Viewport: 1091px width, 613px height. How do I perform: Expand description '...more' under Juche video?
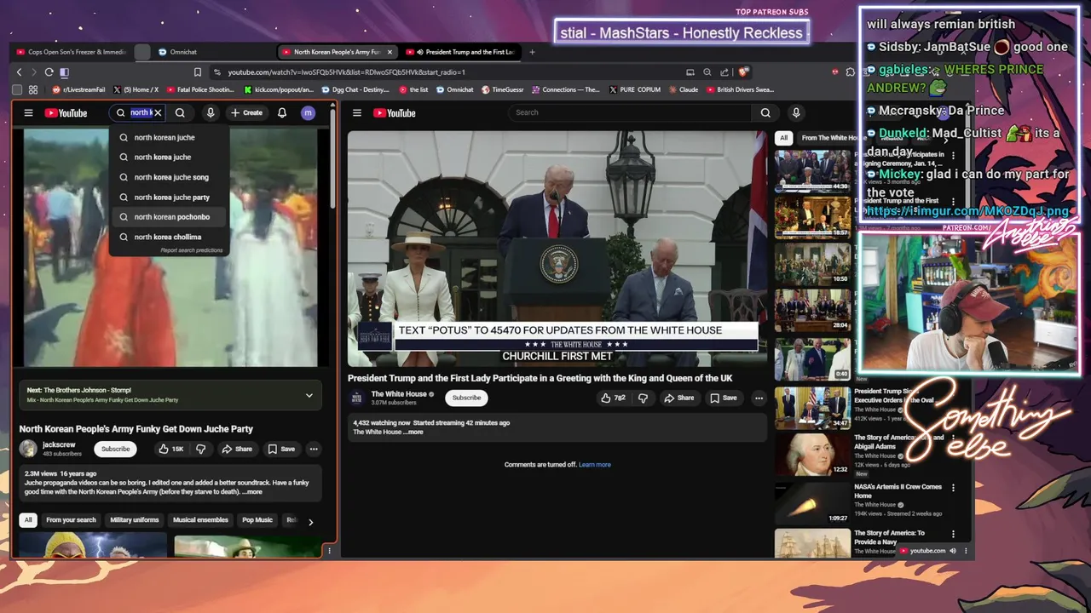click(253, 491)
